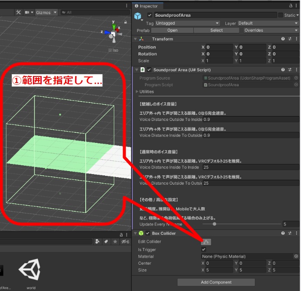The image size is (301, 291).
Task: Click Program Source object picker circle
Action: point(296,78)
